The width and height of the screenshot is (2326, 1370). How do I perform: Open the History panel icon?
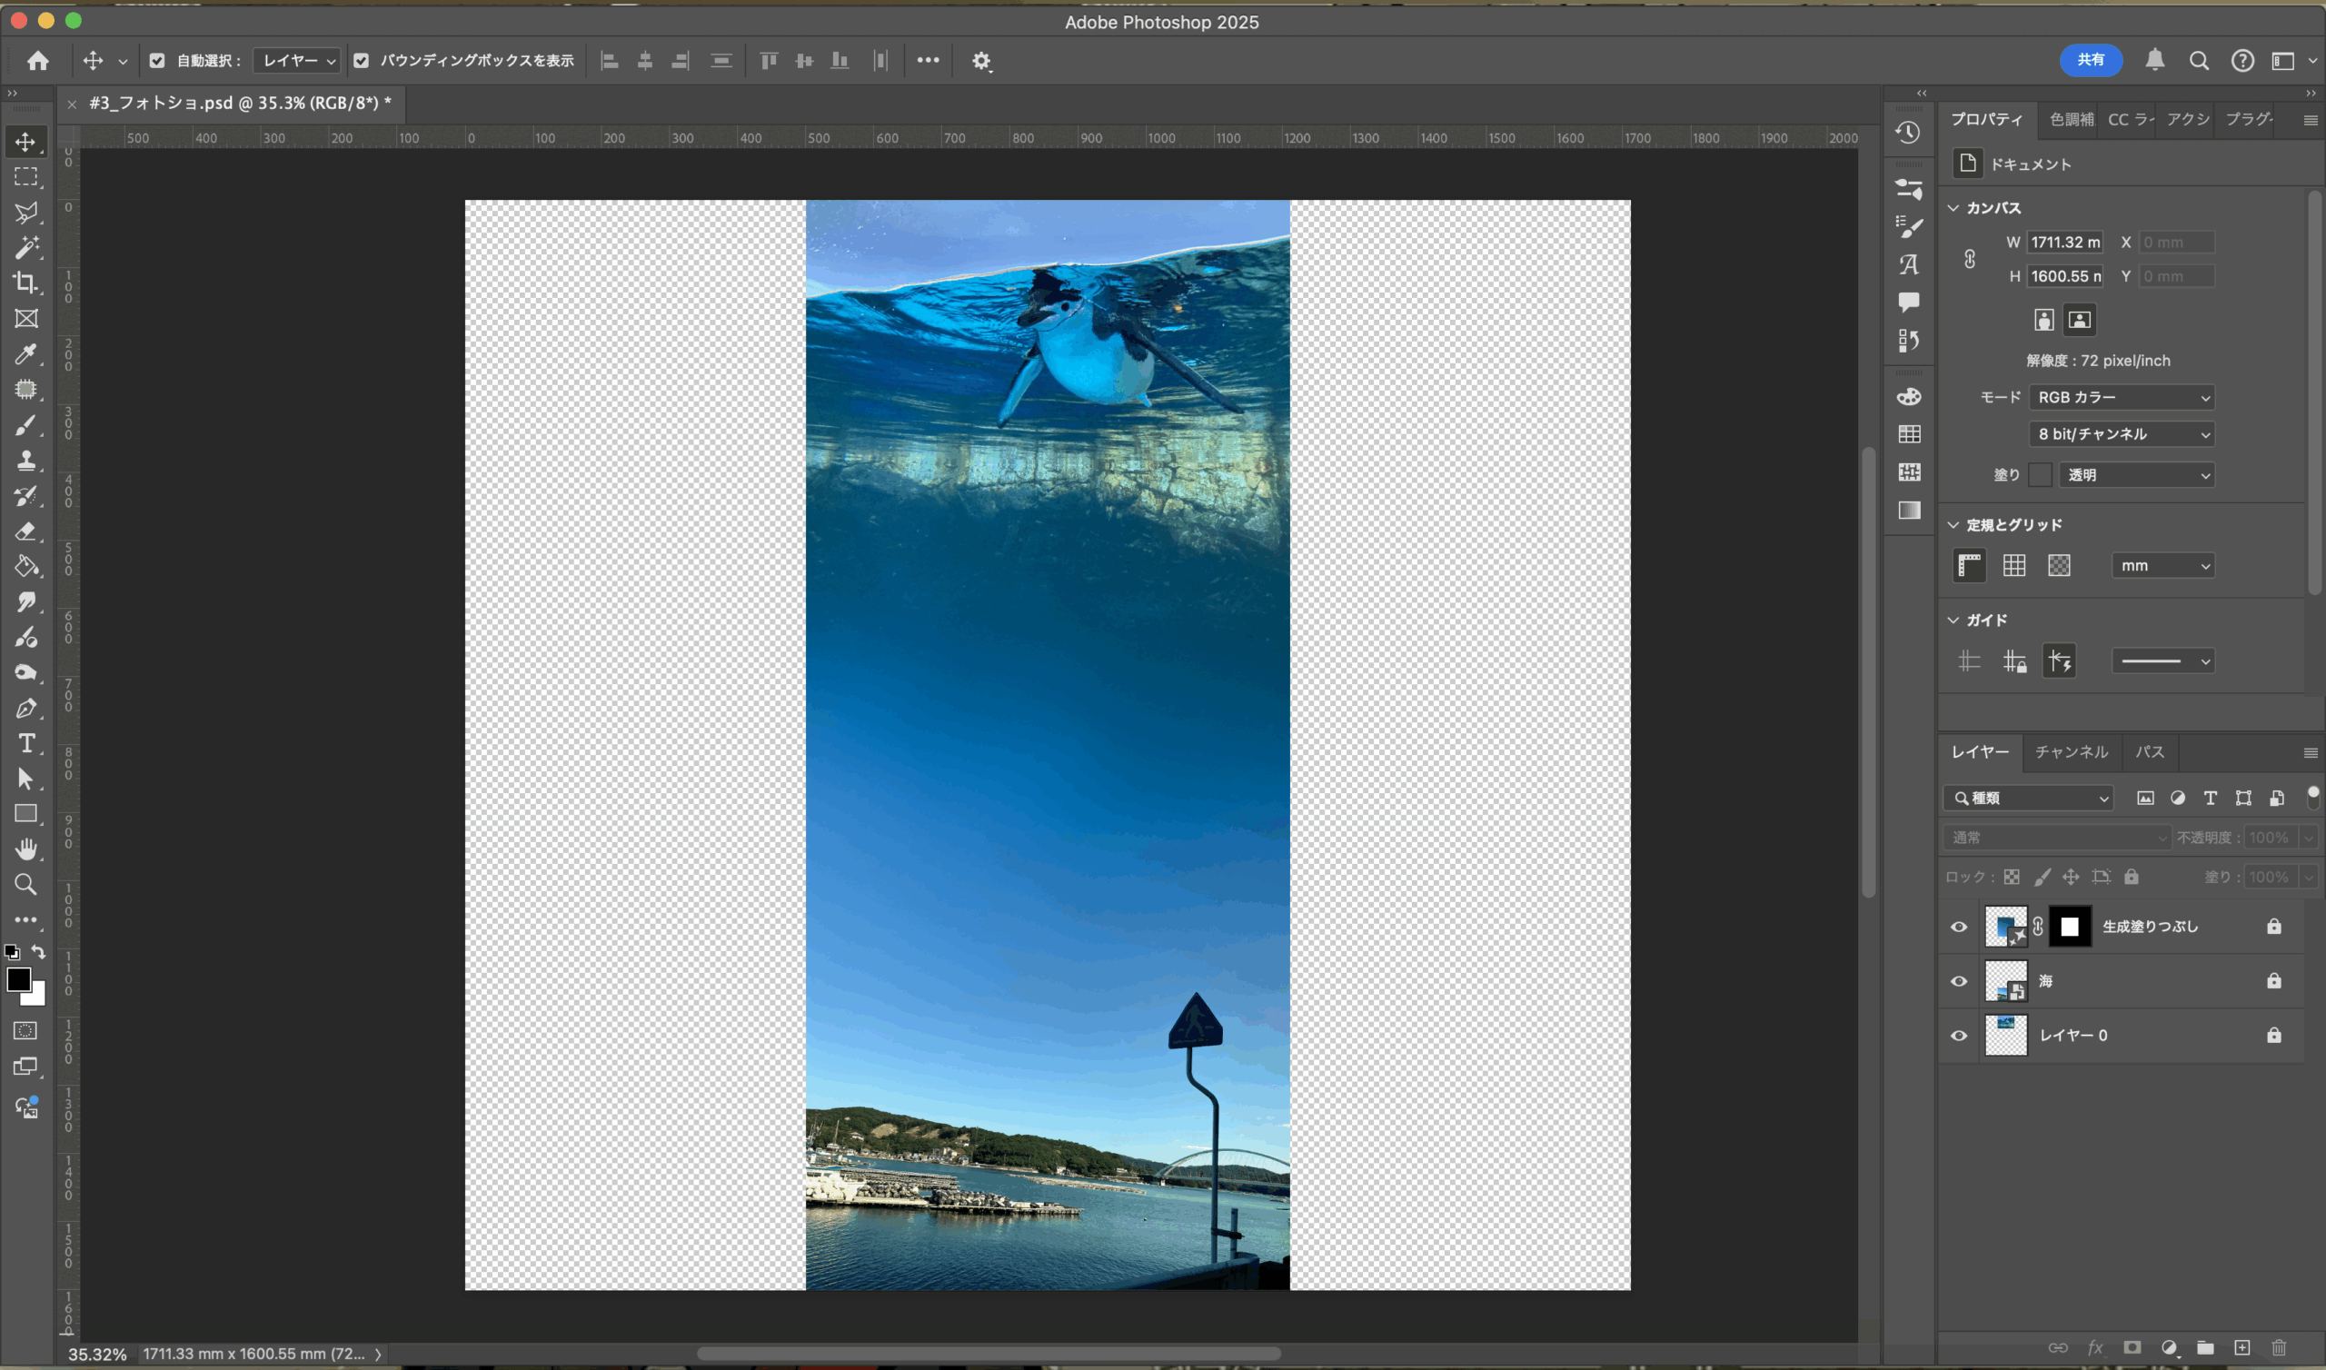[1909, 133]
